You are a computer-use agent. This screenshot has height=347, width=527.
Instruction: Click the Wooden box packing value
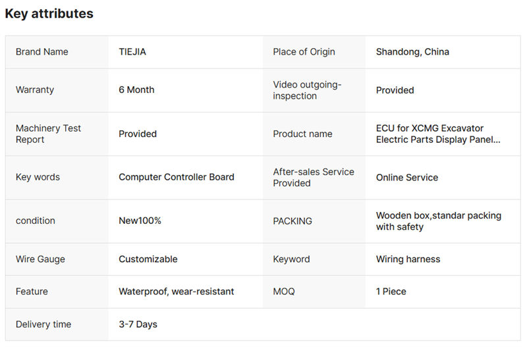(x=438, y=221)
